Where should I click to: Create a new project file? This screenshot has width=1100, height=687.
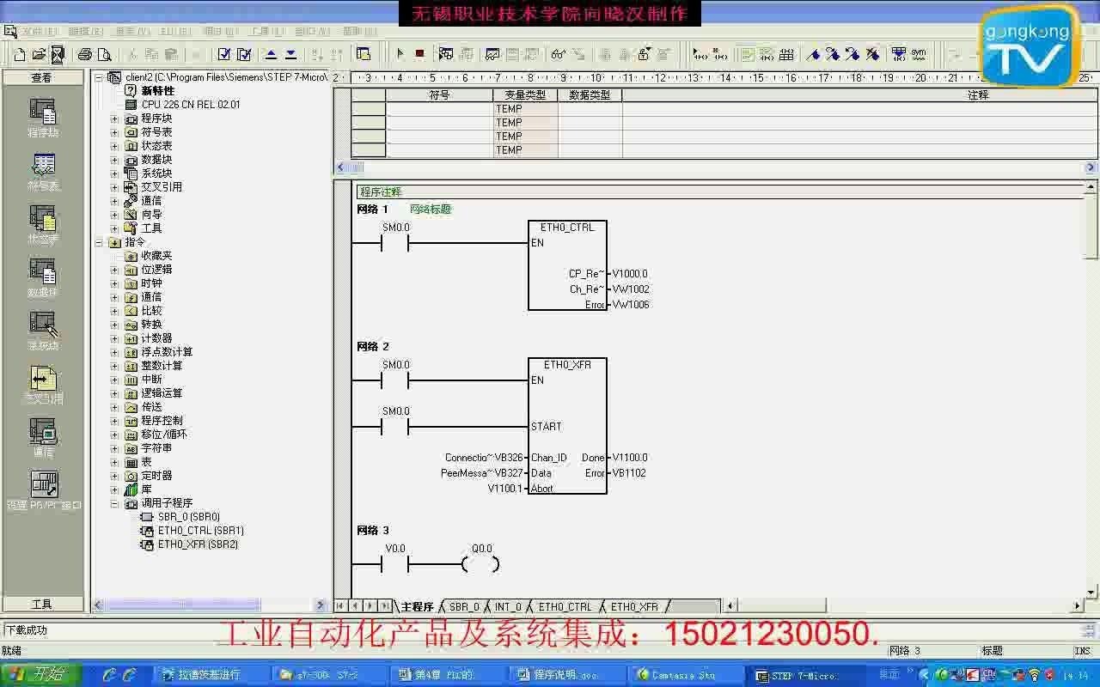(x=21, y=54)
